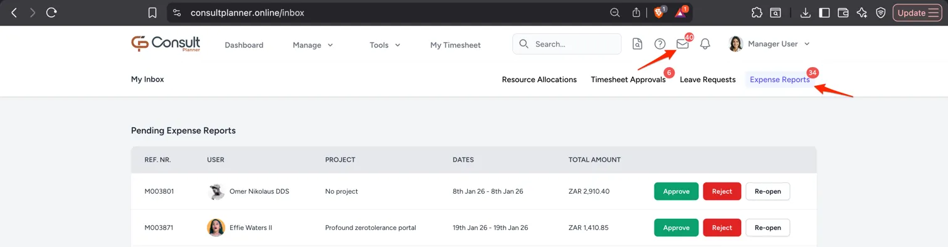Screen dimensions: 948x247
Task: Click the name Omer Nikolaus DDS
Action: (x=259, y=191)
